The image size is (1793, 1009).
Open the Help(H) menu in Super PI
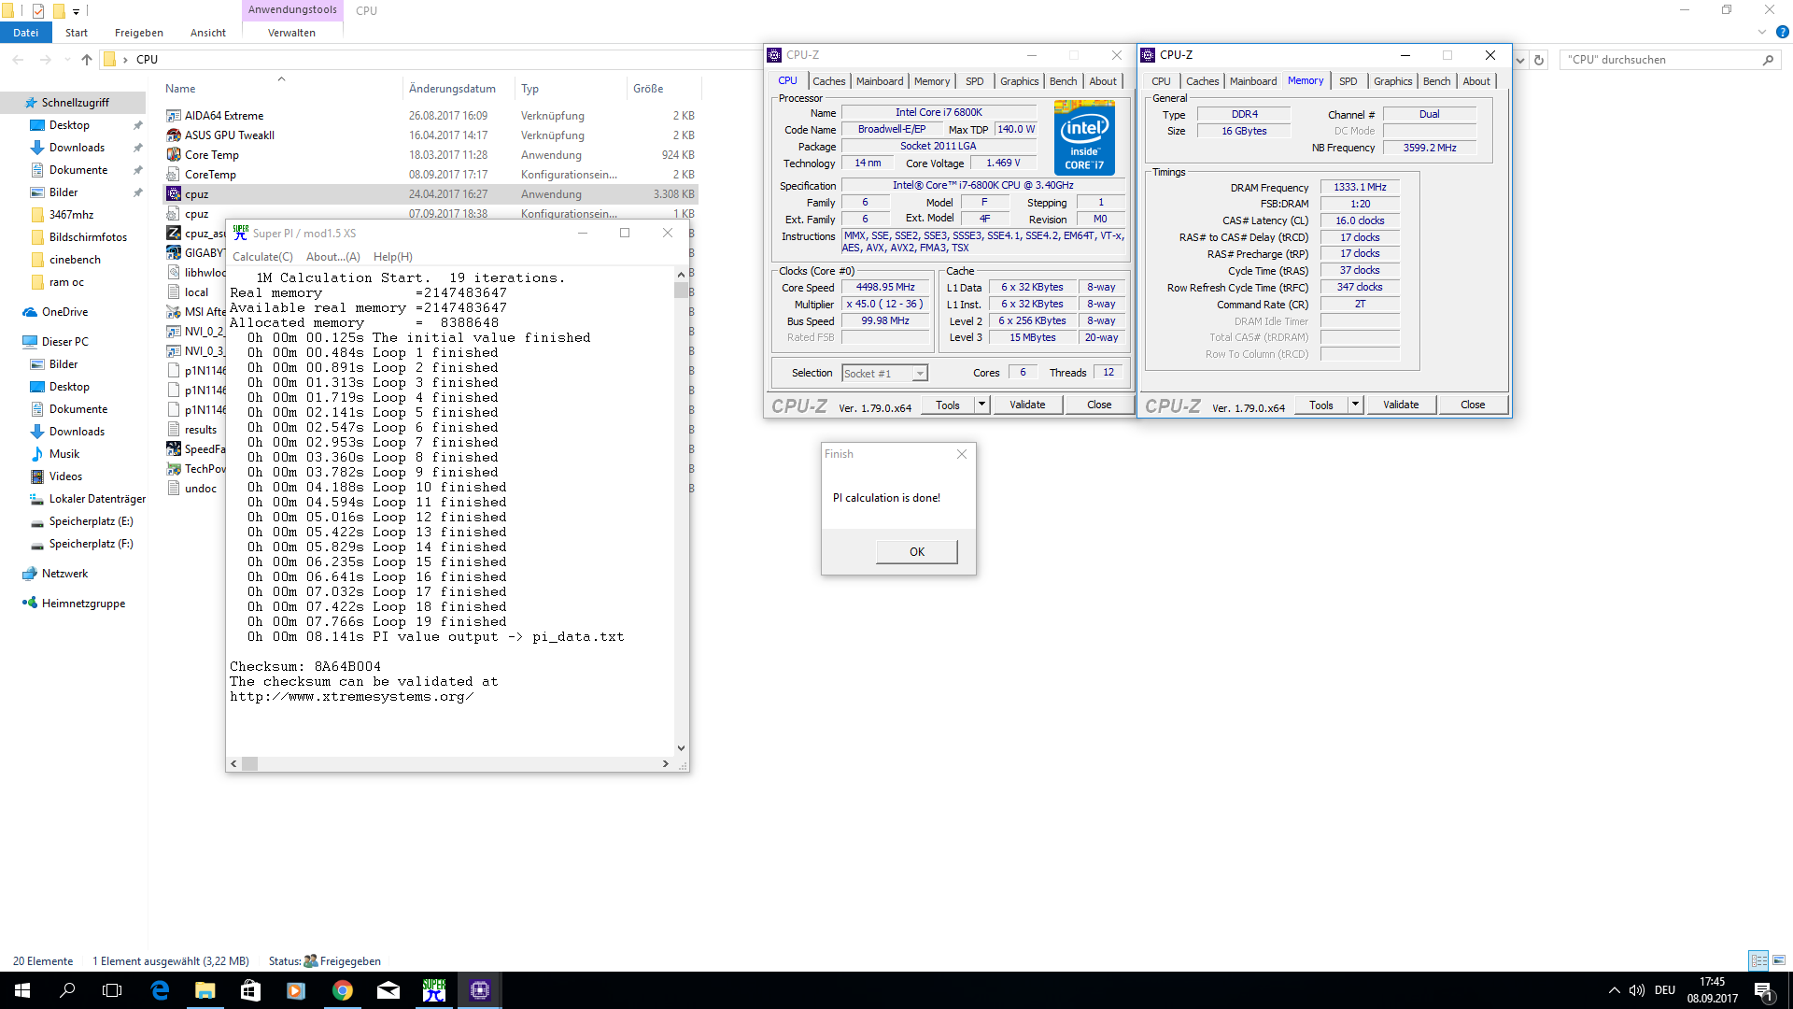(392, 257)
